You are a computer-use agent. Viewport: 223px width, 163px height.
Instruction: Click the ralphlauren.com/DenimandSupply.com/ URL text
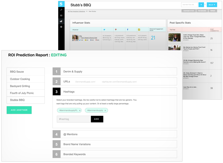[x=119, y=82]
